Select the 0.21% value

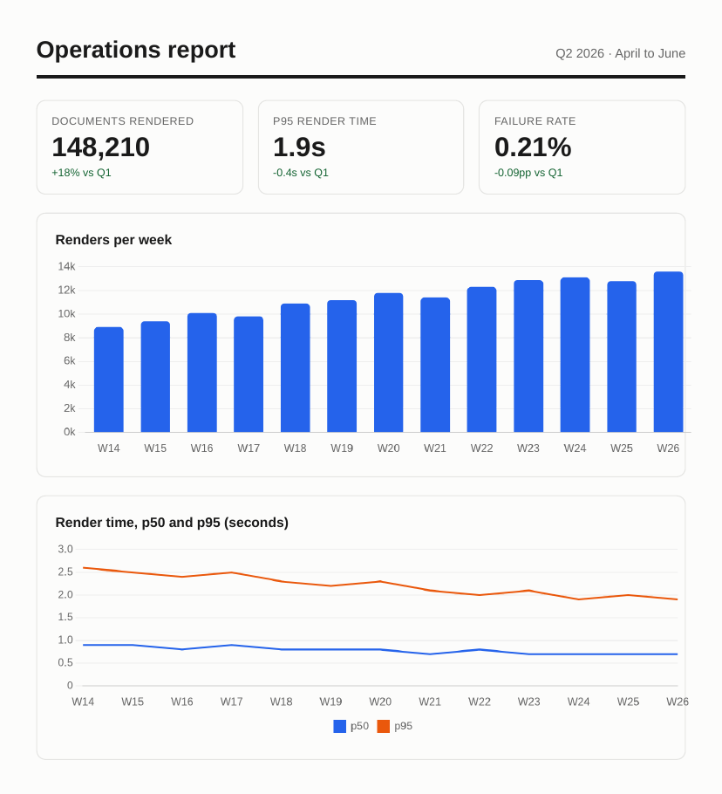coord(533,147)
